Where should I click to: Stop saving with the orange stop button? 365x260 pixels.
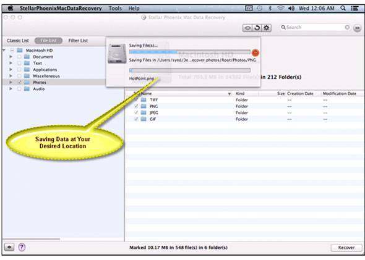pos(255,52)
